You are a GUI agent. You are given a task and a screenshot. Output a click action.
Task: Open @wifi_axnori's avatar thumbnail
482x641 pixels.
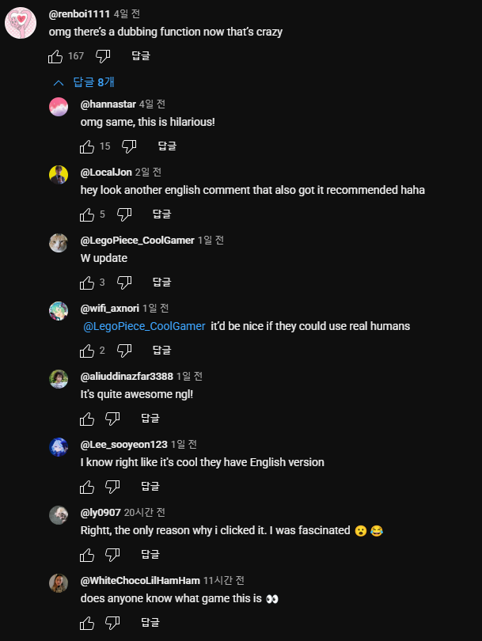pyautogui.click(x=59, y=311)
